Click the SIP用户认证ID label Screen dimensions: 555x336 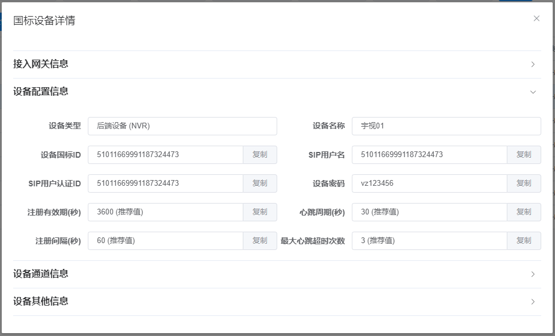point(55,183)
